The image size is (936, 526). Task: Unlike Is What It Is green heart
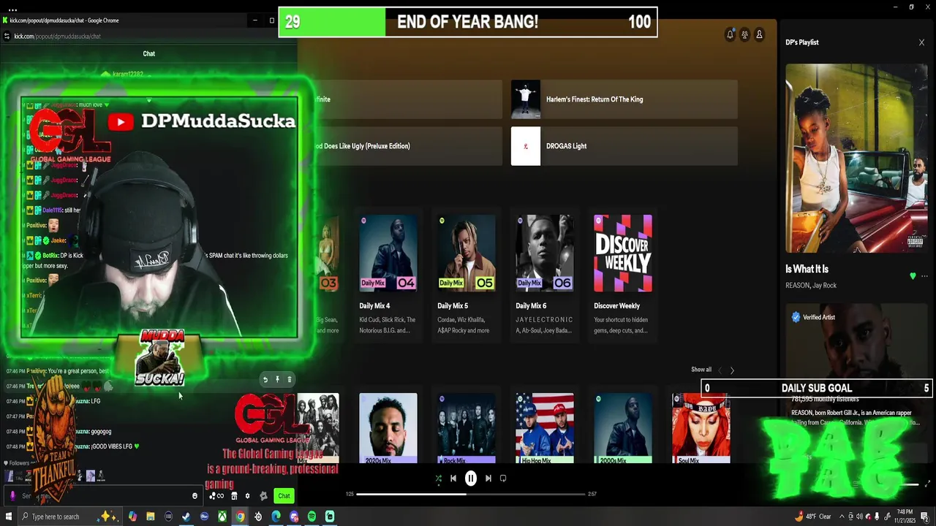[912, 276]
